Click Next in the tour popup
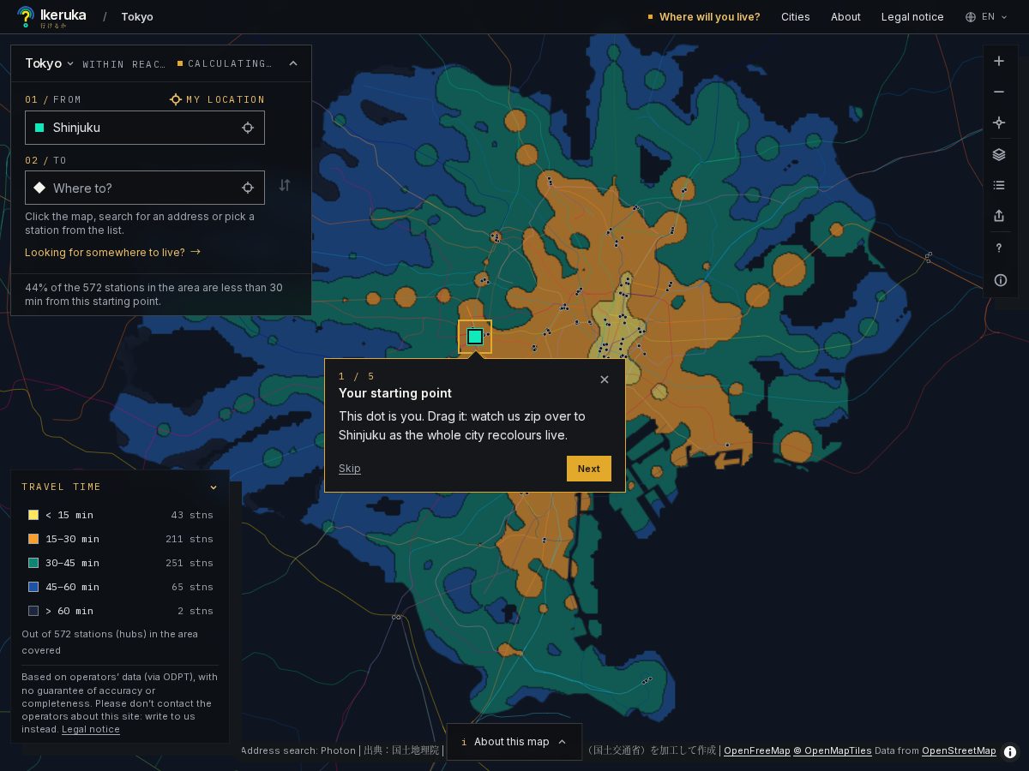Image resolution: width=1029 pixels, height=771 pixels. click(589, 469)
